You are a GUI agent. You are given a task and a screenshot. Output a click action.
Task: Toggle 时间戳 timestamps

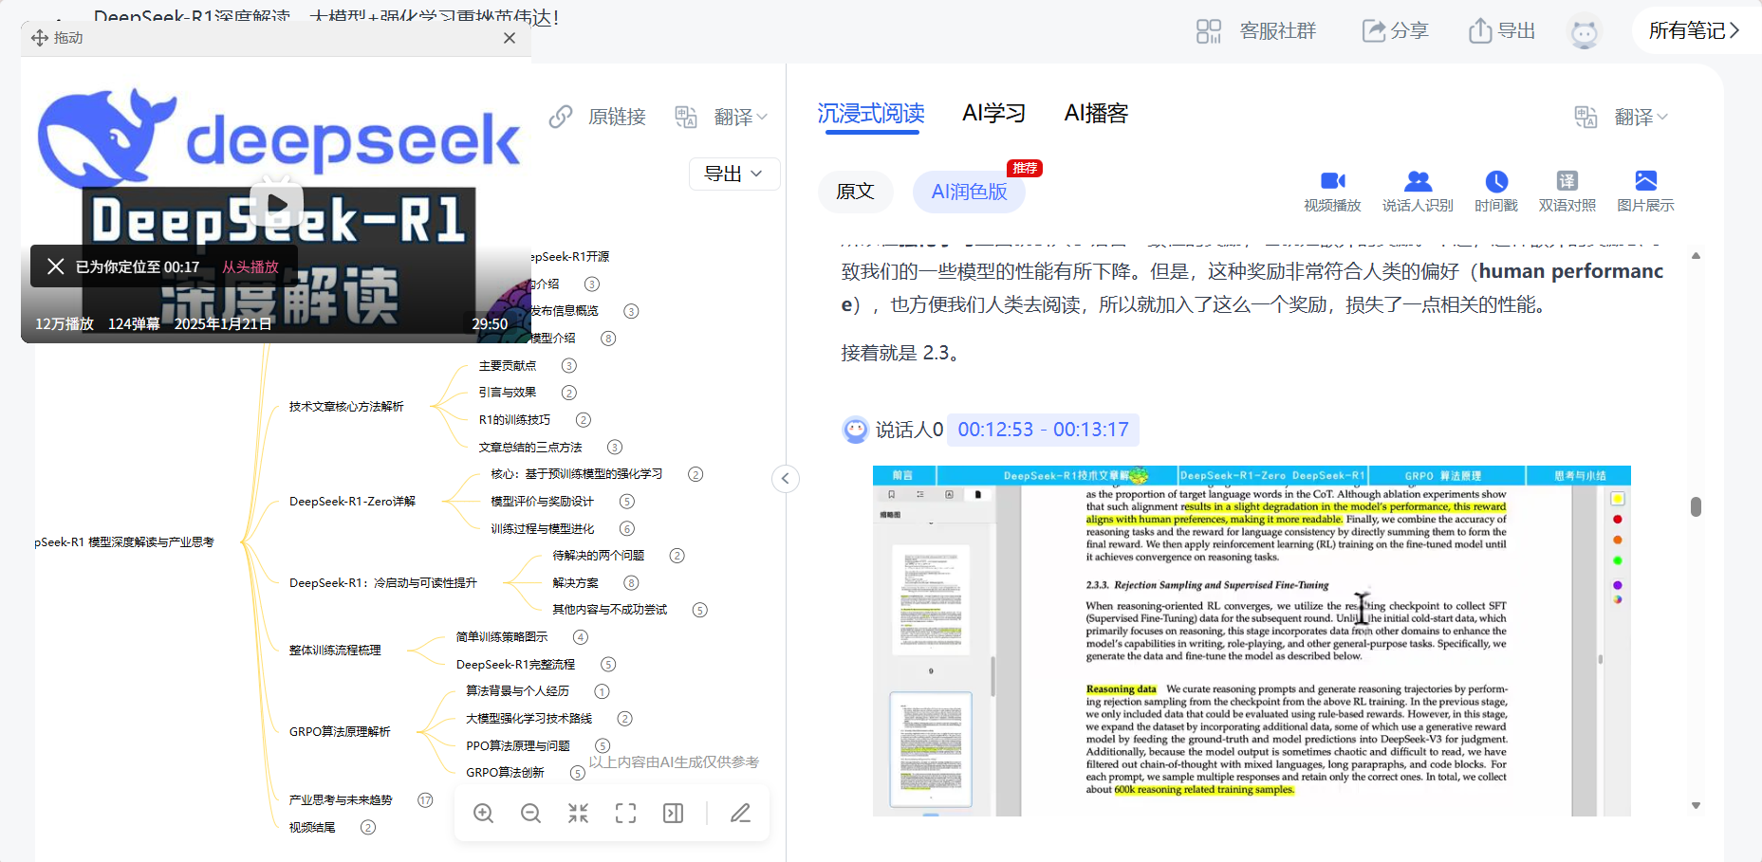click(x=1496, y=192)
